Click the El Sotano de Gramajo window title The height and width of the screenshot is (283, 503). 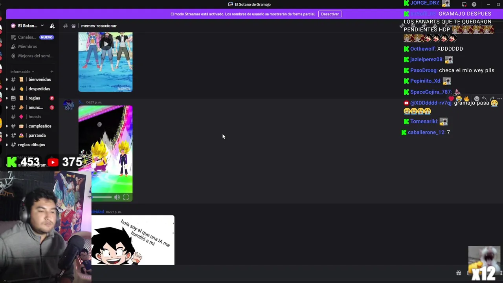253,4
